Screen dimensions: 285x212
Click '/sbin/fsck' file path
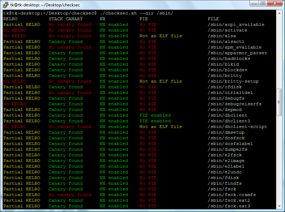pos(222,189)
